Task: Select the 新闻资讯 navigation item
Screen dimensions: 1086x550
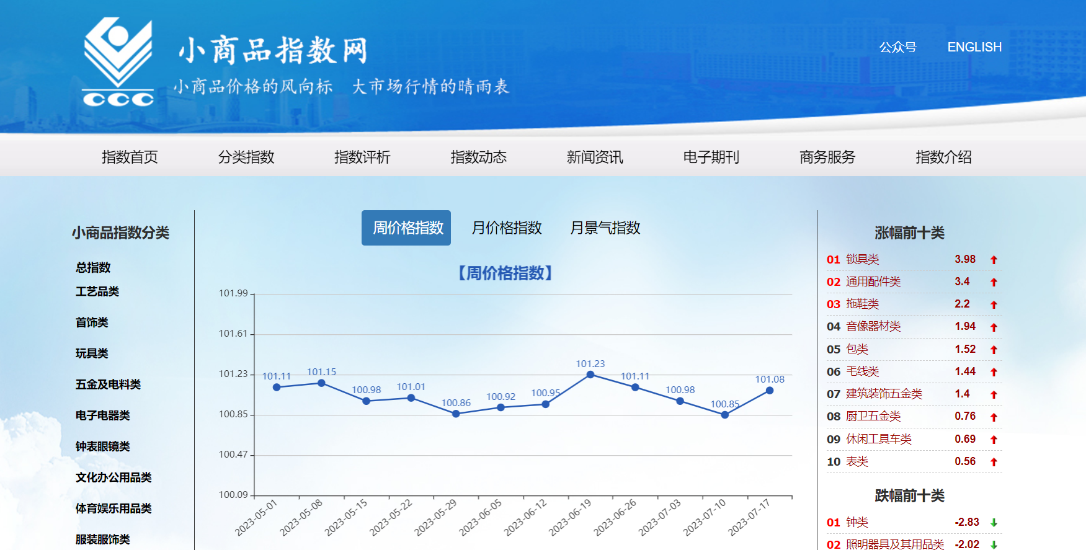Action: coord(595,157)
